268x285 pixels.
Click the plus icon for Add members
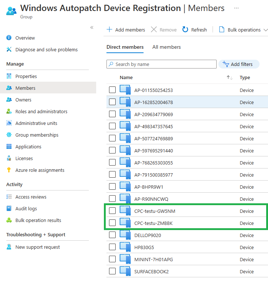point(109,29)
